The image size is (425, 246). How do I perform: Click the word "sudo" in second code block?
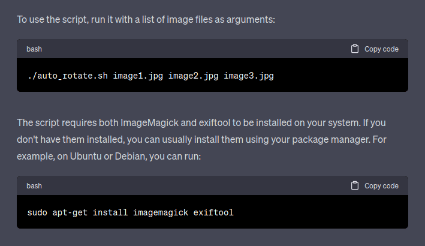(38, 213)
